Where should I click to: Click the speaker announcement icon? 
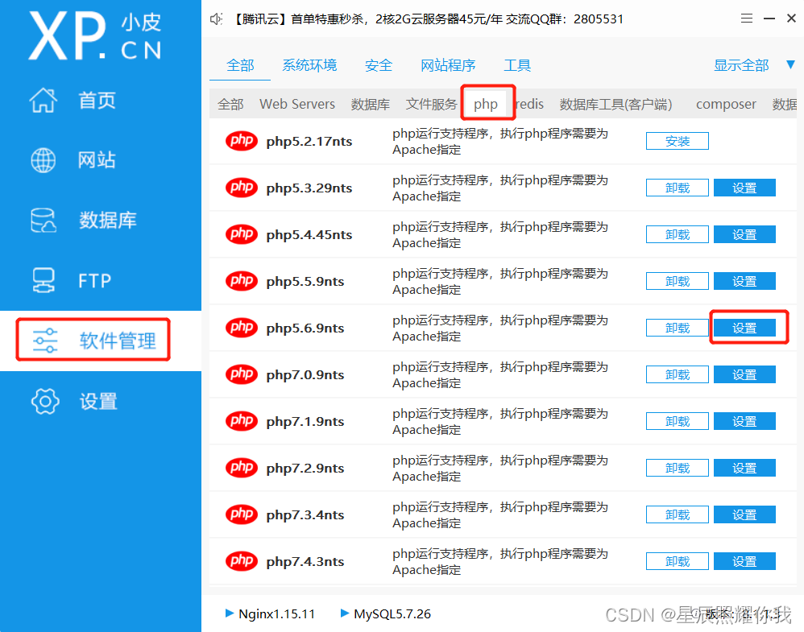point(216,19)
